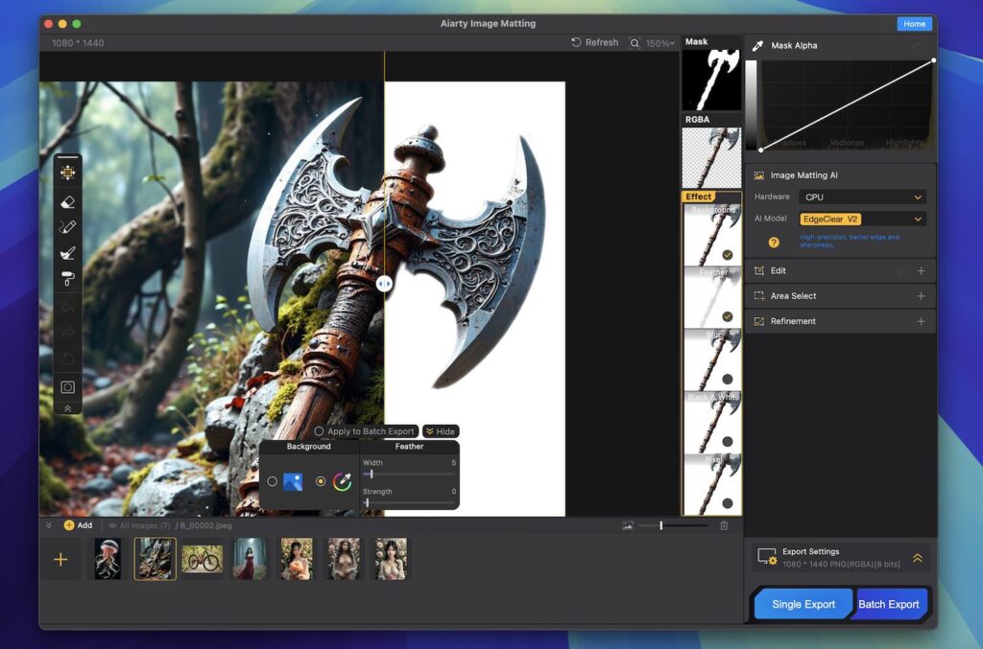Click the Batch Export button

coord(888,604)
